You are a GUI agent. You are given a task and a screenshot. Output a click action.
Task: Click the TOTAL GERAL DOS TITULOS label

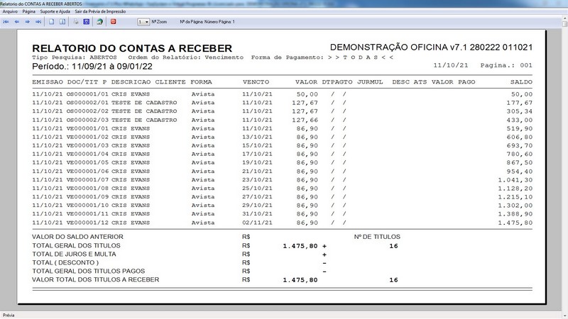click(76, 245)
